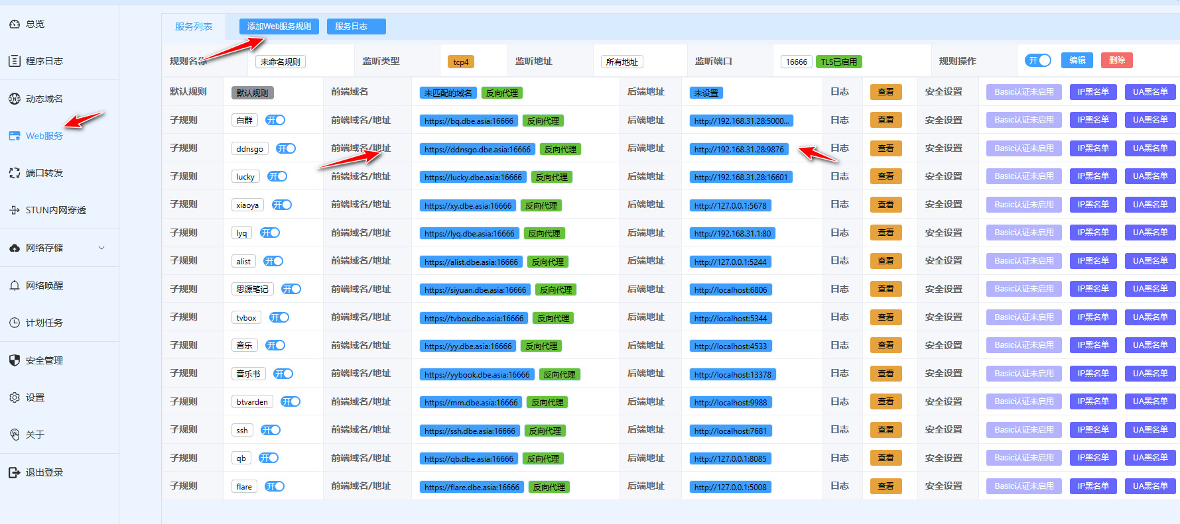The image size is (1180, 524).
Task: View log for 默认规则 row
Action: pos(886,92)
